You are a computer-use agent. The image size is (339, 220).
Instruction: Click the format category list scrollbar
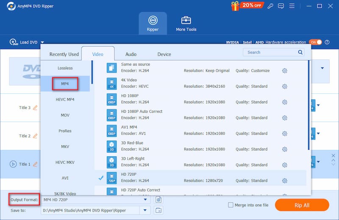[x=92, y=72]
